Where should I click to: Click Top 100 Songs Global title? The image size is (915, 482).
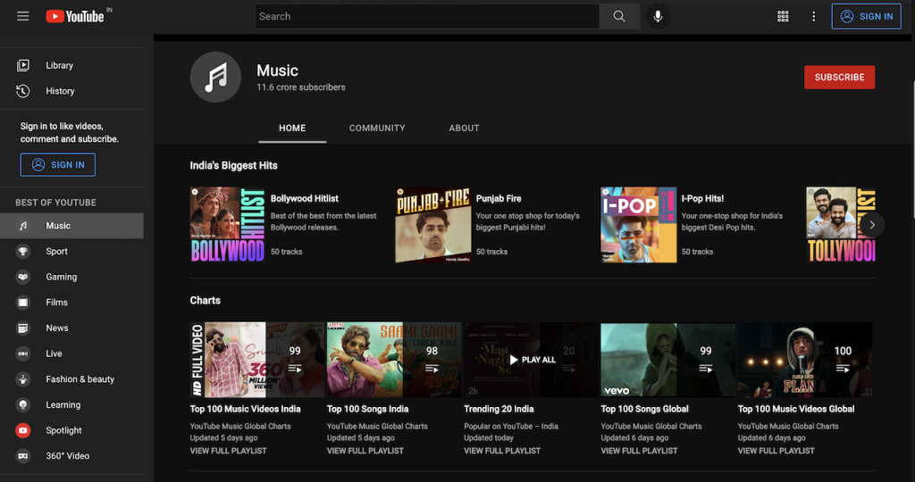pyautogui.click(x=645, y=409)
